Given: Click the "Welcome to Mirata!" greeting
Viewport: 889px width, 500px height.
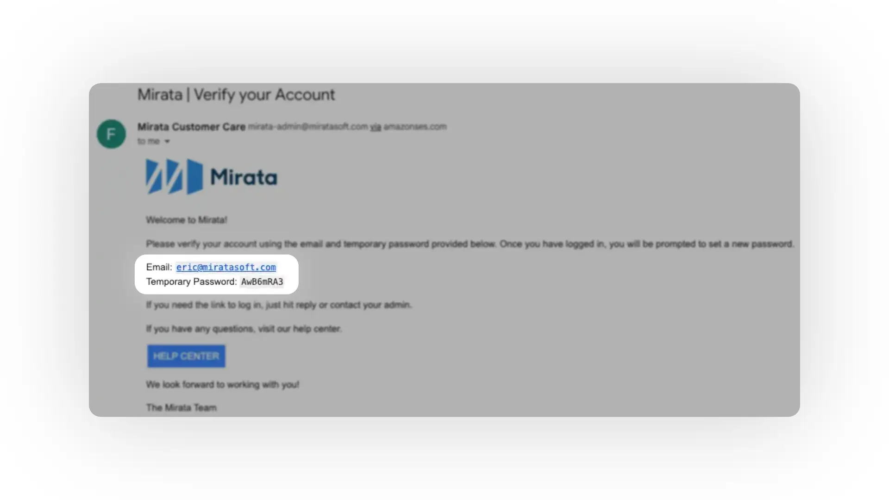Looking at the screenshot, I should click(186, 220).
